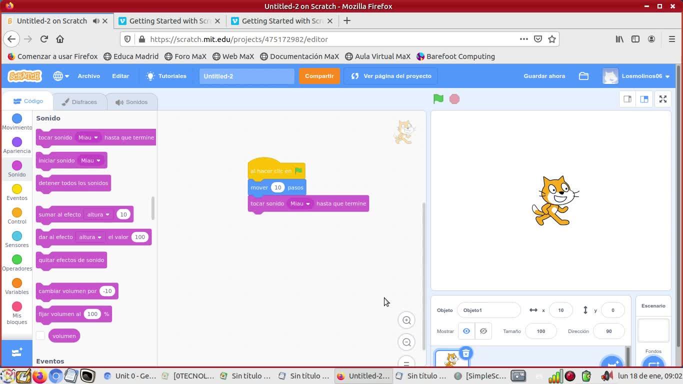
Task: Show the sprite on stage
Action: 466,331
